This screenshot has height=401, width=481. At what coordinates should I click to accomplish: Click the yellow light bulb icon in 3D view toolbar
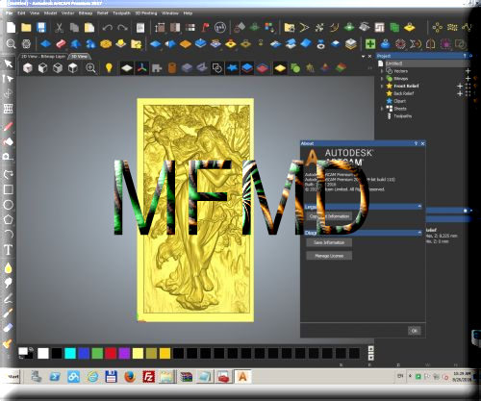[x=109, y=68]
